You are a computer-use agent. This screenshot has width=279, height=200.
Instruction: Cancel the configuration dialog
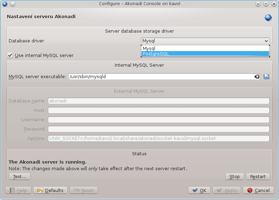[258, 190]
